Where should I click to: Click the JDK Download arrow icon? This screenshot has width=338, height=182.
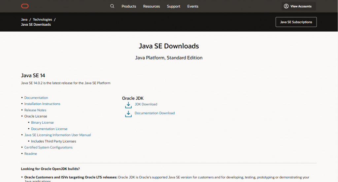(128, 105)
